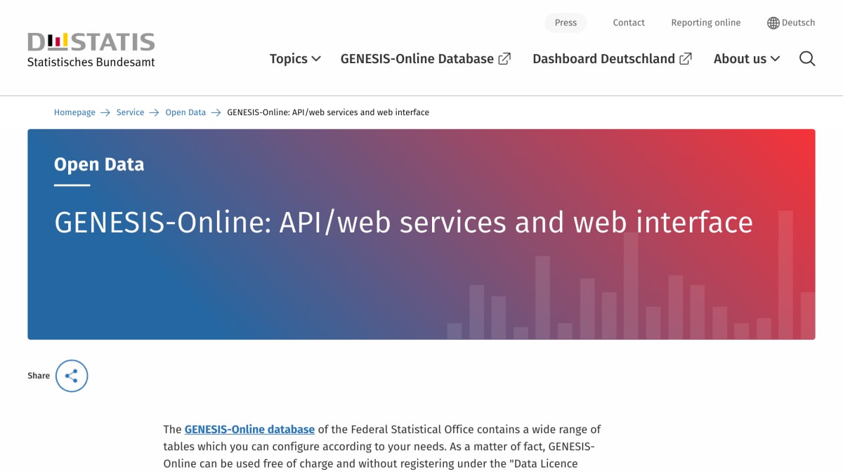843x474 pixels.
Task: Go to Service breadcrumb
Action: tap(130, 112)
